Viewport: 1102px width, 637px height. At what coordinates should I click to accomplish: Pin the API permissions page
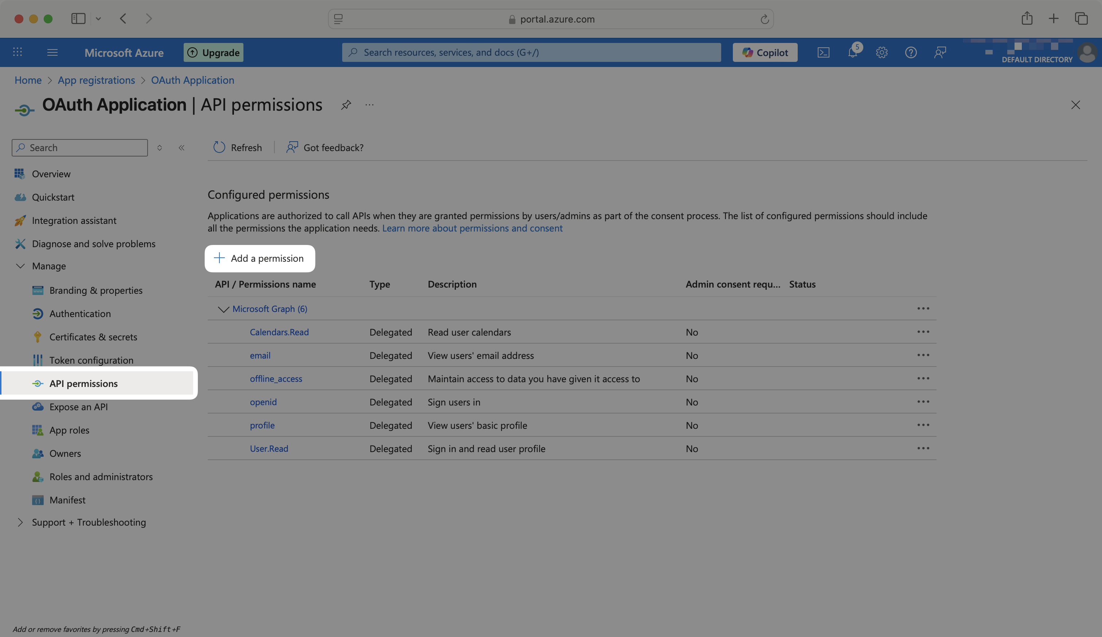346,105
